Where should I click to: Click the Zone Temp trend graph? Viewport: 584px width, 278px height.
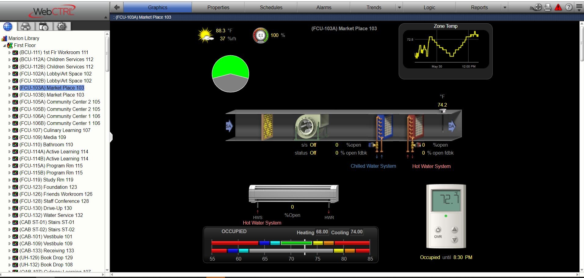coord(445,49)
